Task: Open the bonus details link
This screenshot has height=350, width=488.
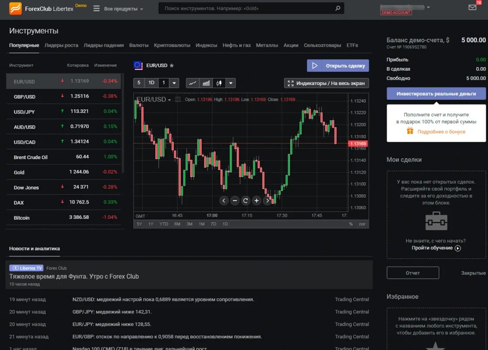Action: pyautogui.click(x=441, y=132)
